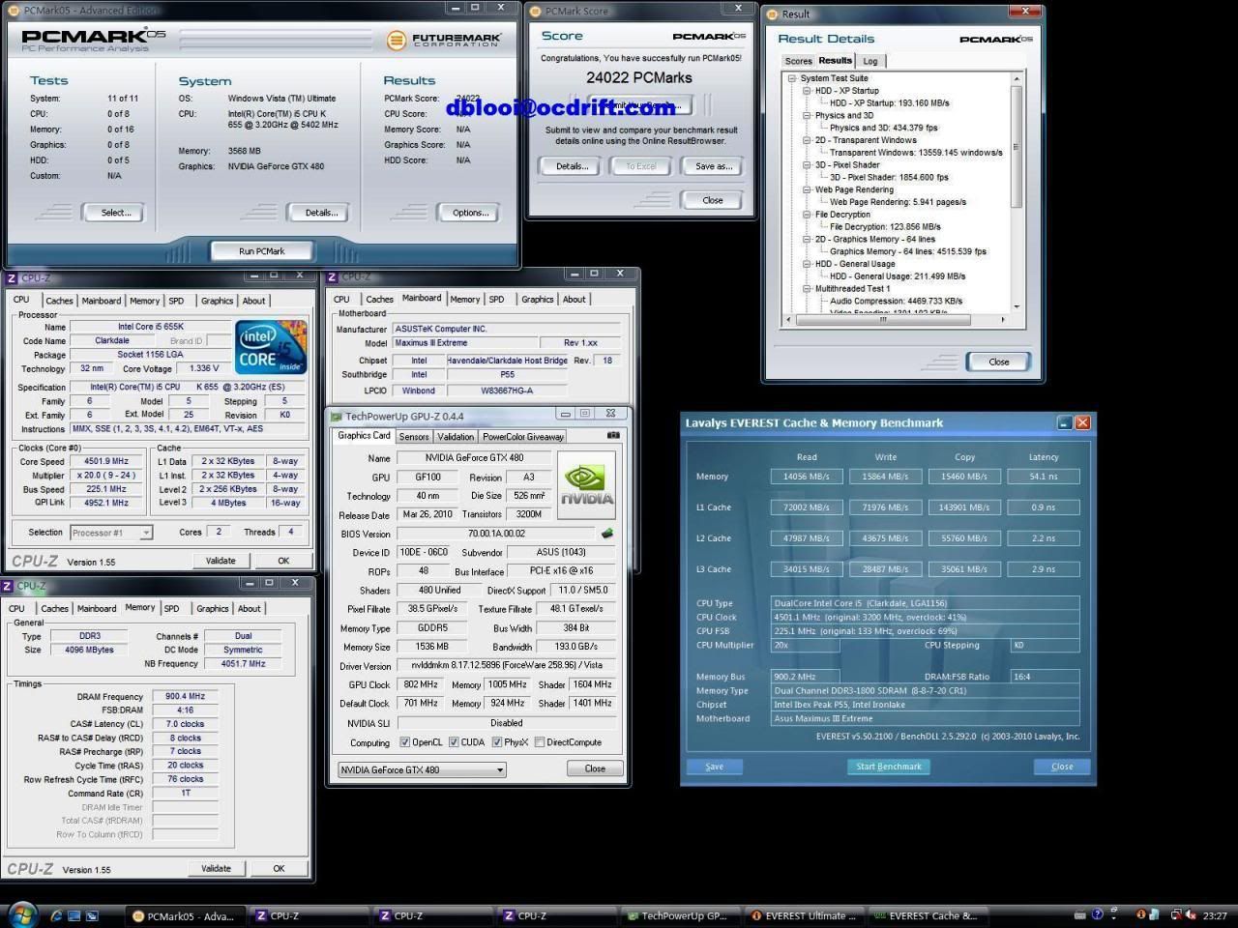Open the Processor #1 selection dropdown
Screen dimensions: 1238x928
pyautogui.click(x=147, y=532)
